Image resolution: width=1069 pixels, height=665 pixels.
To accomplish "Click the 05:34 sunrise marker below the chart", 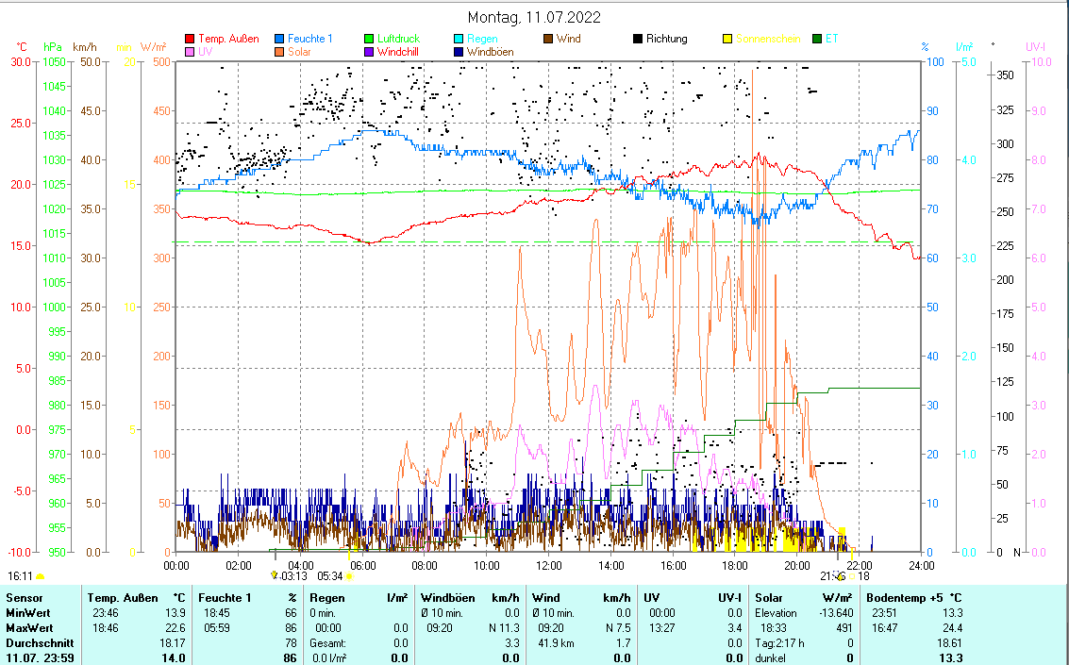I will tap(330, 575).
